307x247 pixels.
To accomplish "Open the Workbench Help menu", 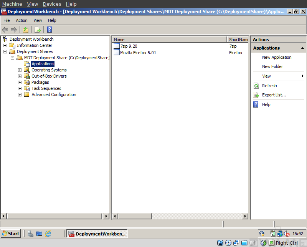I will pos(52,20).
